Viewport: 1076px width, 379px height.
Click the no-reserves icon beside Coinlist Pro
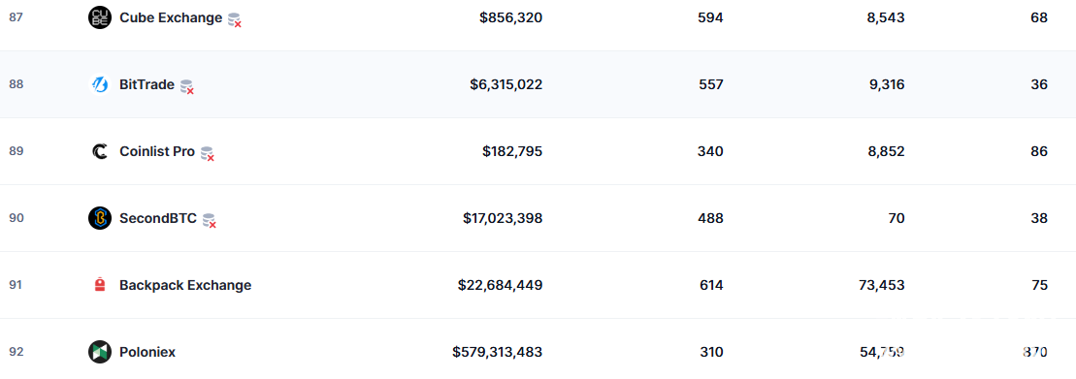point(208,153)
